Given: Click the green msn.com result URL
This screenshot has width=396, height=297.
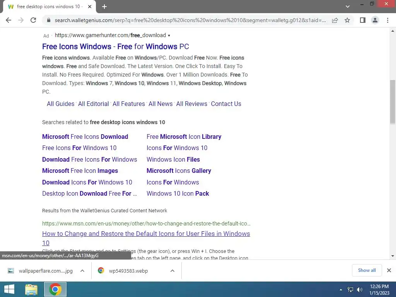Looking at the screenshot, I should [146, 224].
